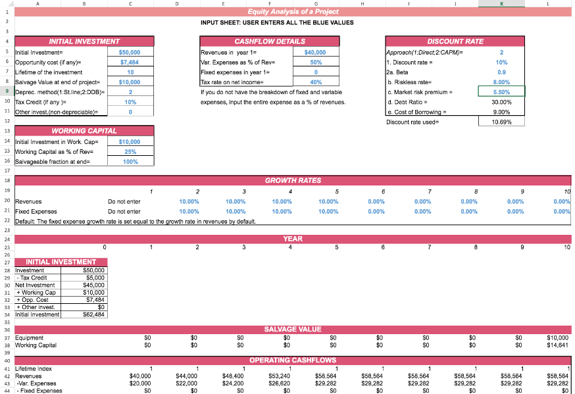575x394 pixels.
Task: Select row 9 header
Action: [x=5, y=92]
